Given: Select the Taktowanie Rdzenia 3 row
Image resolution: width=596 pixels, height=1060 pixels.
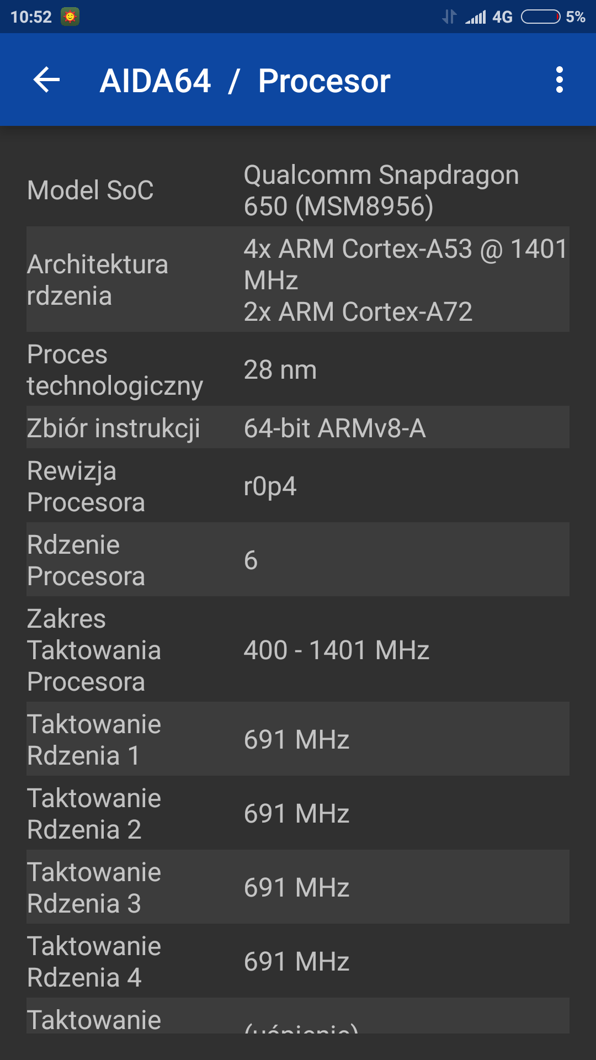Looking at the screenshot, I should [x=298, y=887].
